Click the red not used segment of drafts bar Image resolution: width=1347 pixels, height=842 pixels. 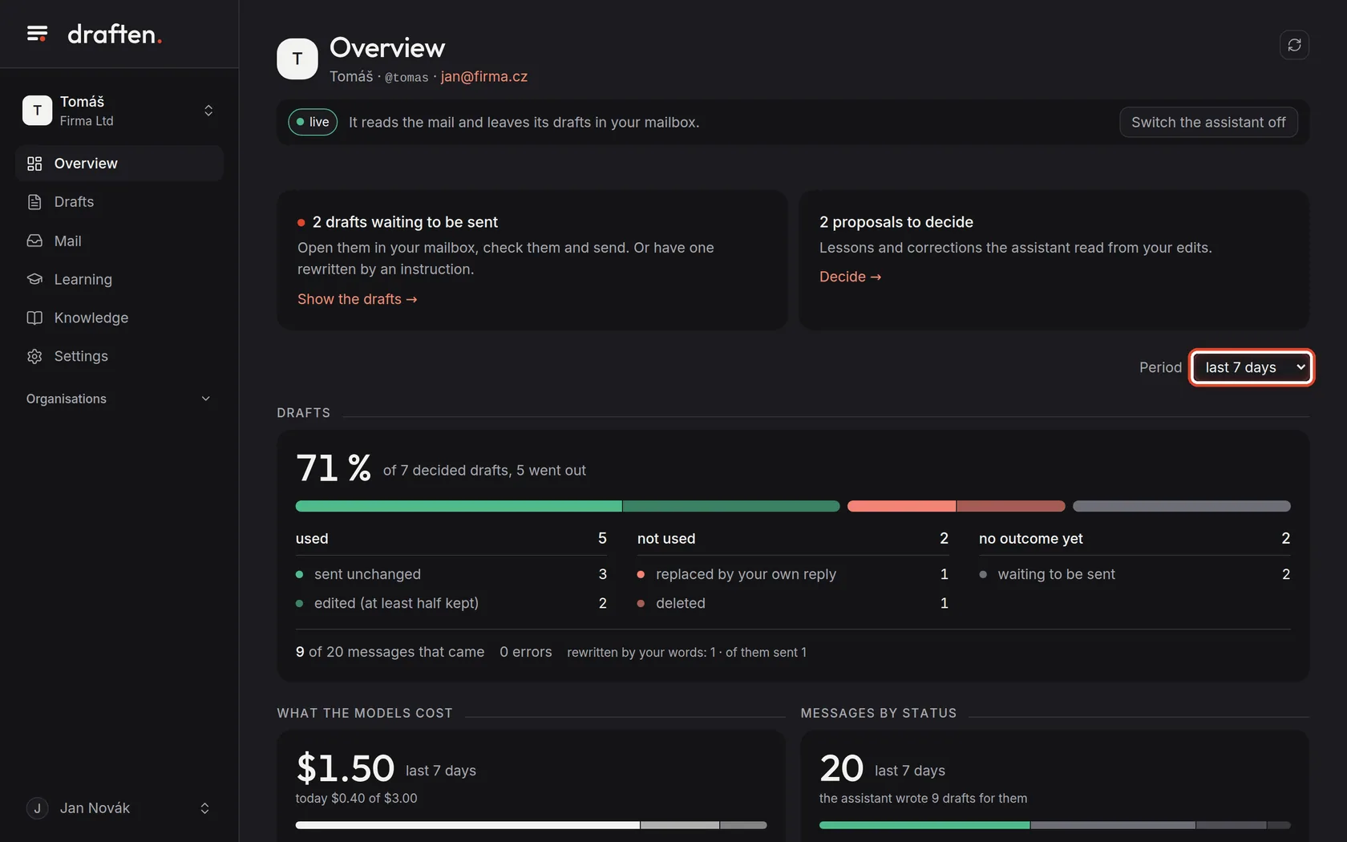pos(956,506)
